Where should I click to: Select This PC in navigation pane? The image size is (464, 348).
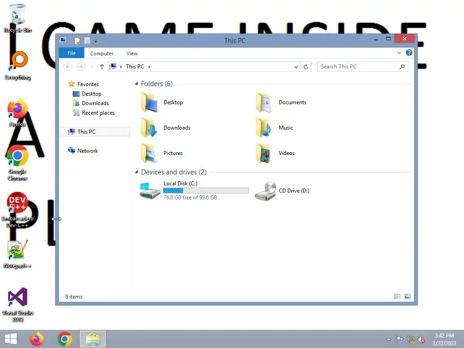(95, 132)
